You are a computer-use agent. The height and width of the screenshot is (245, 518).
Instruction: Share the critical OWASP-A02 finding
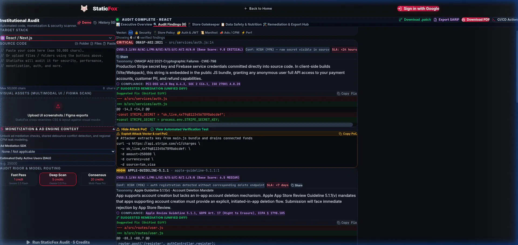click(x=122, y=57)
